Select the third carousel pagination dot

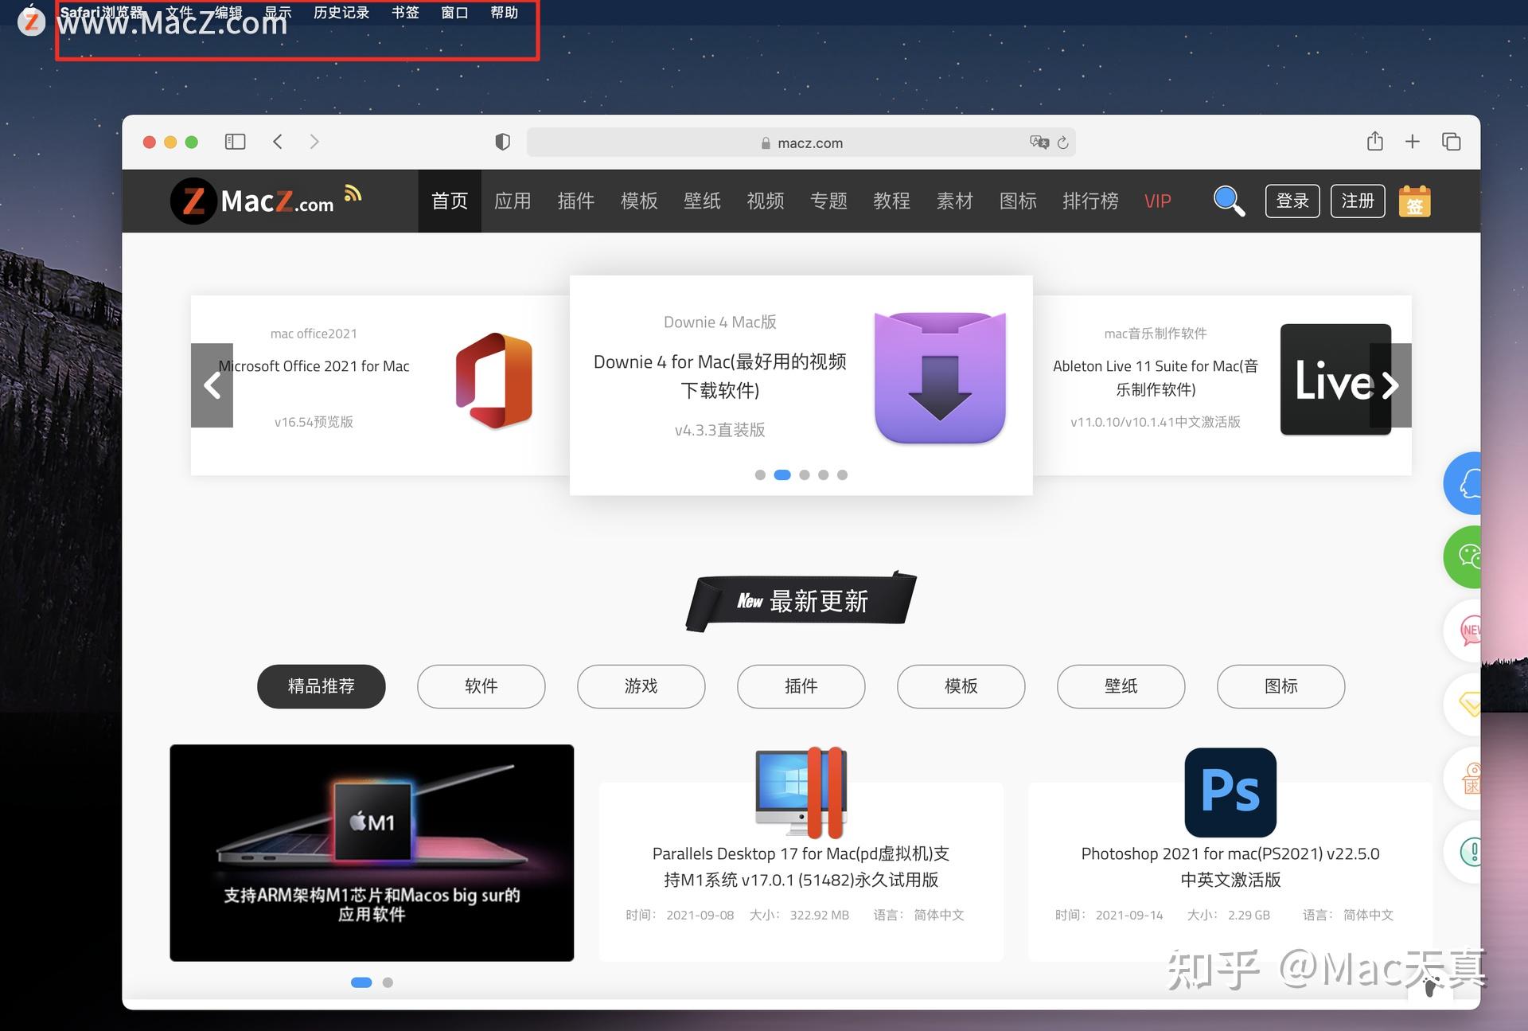click(804, 474)
